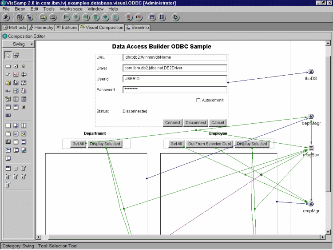
Task: Enable the Autocommit checkbox
Action: point(198,101)
